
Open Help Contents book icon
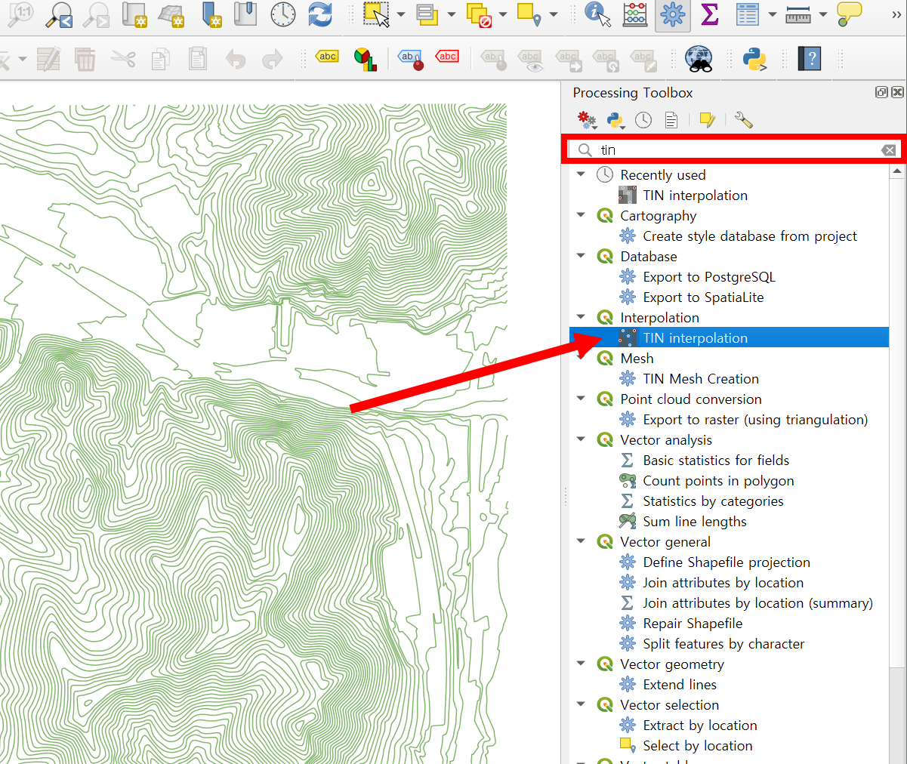(x=809, y=59)
